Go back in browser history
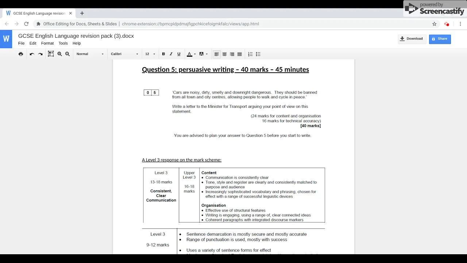This screenshot has height=263, width=467. pos(7,24)
